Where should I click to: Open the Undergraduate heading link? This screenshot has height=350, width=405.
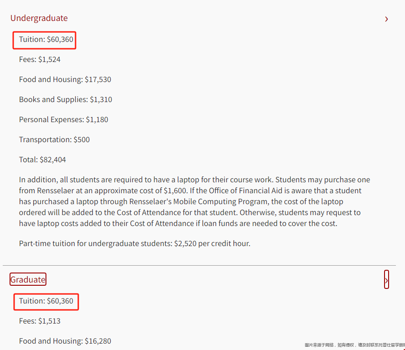(x=39, y=18)
